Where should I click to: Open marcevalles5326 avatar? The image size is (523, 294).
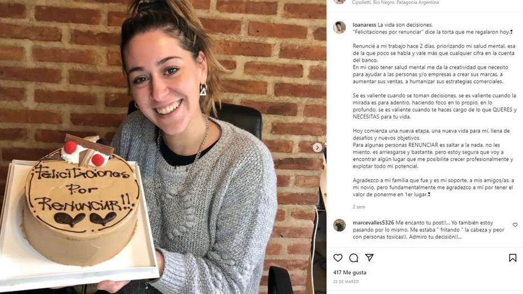(x=339, y=225)
